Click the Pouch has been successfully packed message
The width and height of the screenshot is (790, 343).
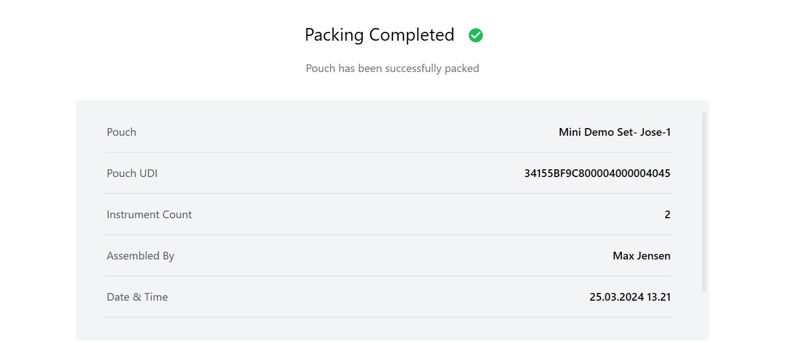pyautogui.click(x=393, y=68)
